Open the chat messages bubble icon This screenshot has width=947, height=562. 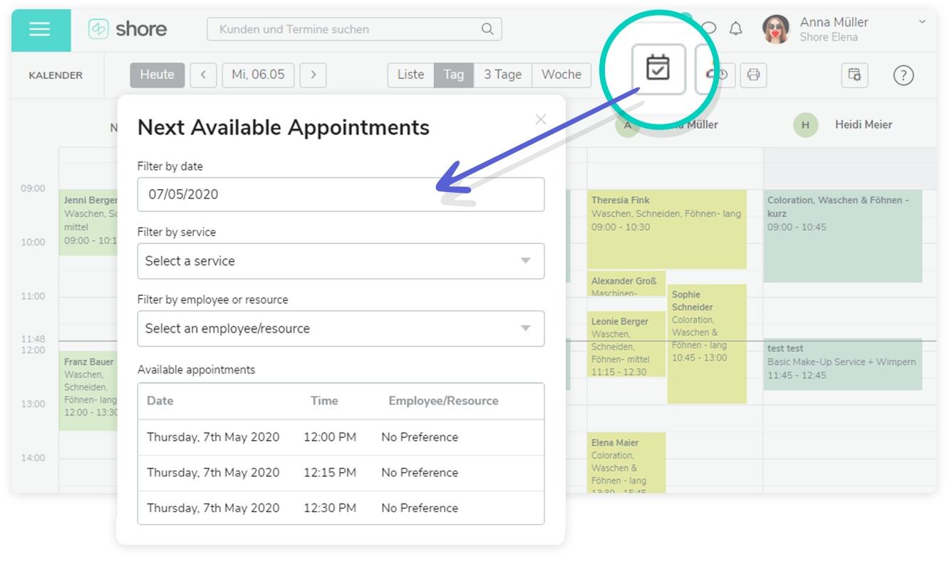(709, 29)
